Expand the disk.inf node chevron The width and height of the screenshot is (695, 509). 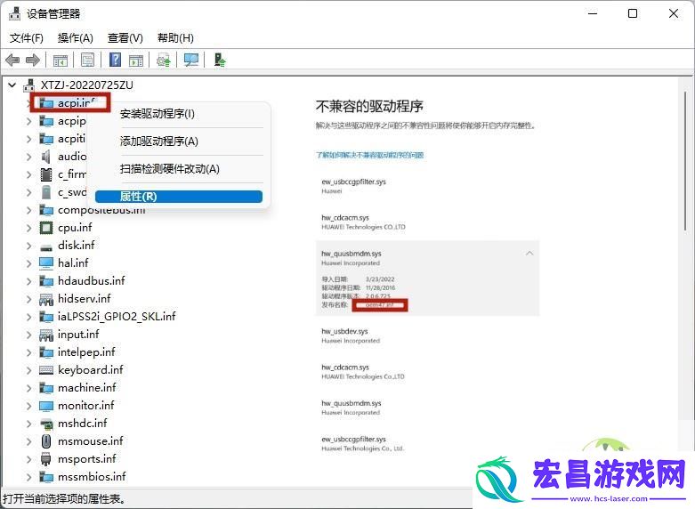tap(28, 246)
